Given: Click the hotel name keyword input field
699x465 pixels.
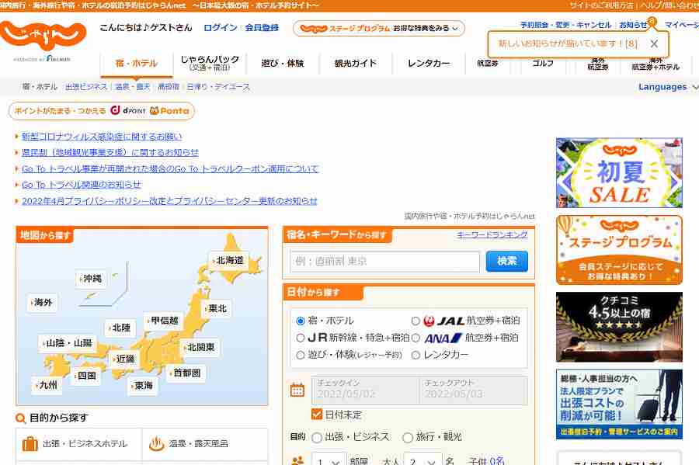Looking at the screenshot, I should 385,261.
